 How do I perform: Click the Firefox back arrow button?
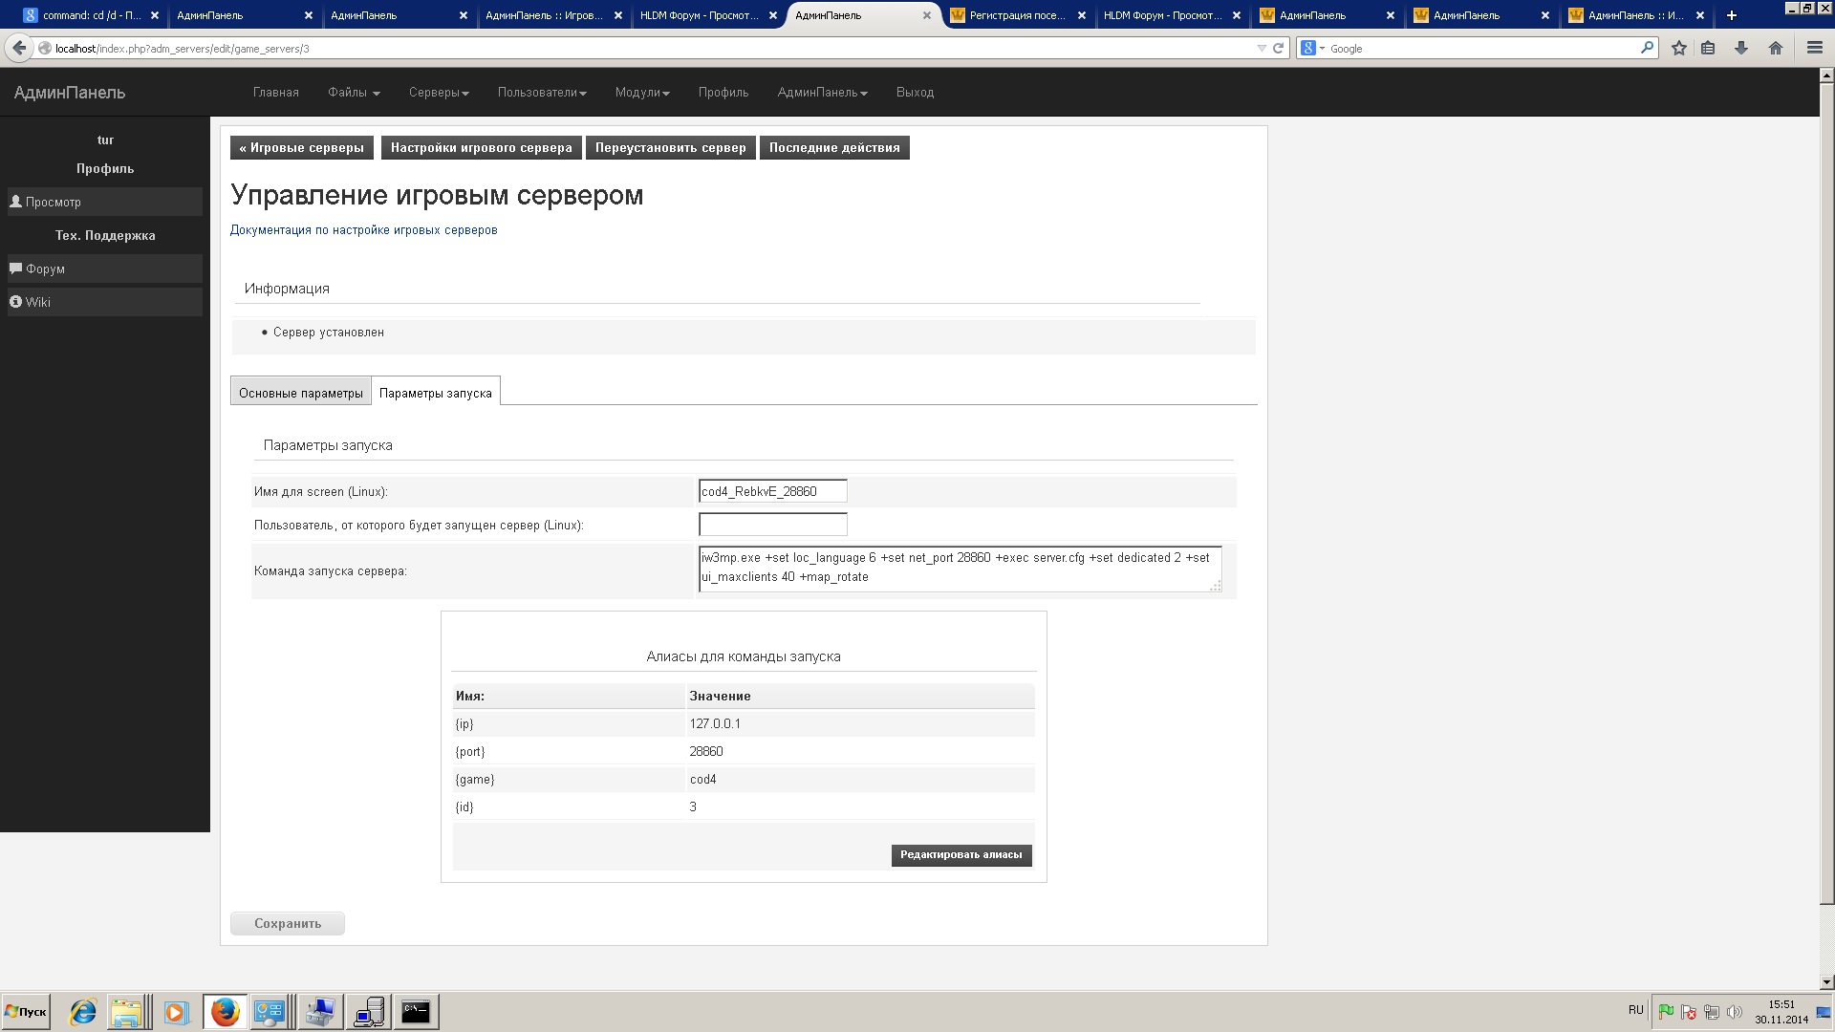[x=19, y=48]
